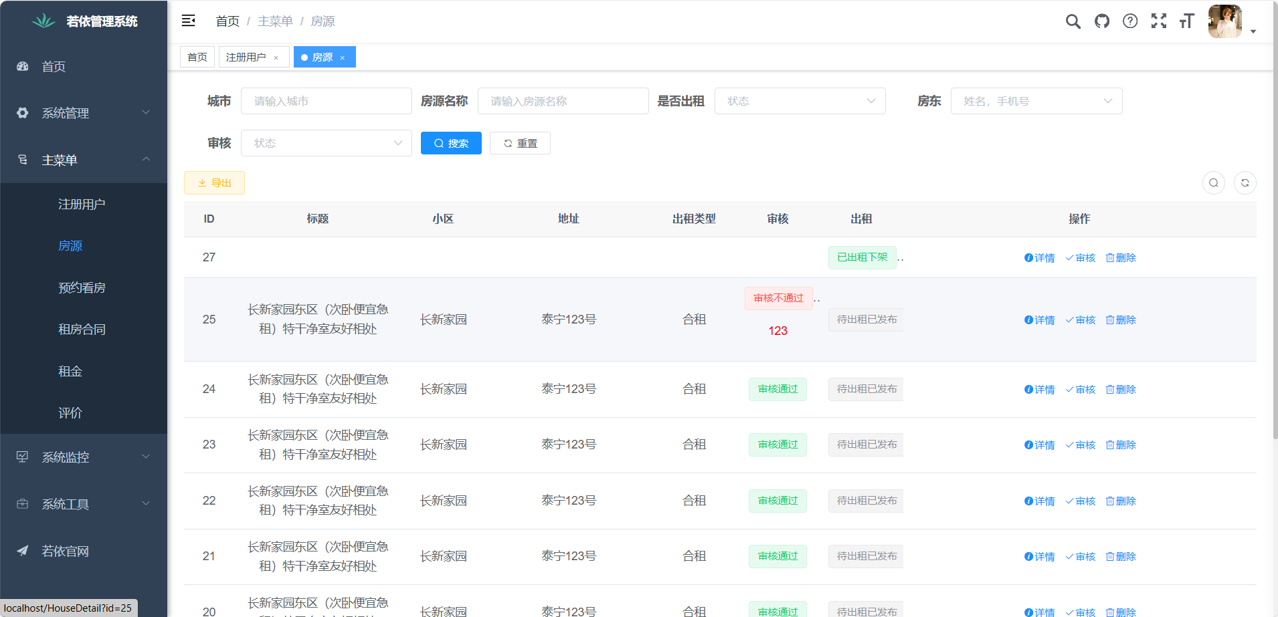The height and width of the screenshot is (617, 1278).
Task: Open 注册用户 in the sidebar
Action: click(84, 204)
